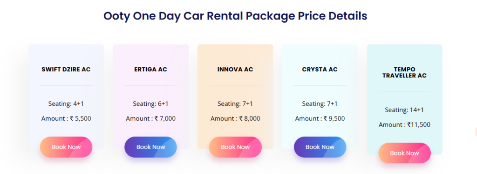Select Book Now for Crysta AC
This screenshot has width=477, height=174.
320,147
